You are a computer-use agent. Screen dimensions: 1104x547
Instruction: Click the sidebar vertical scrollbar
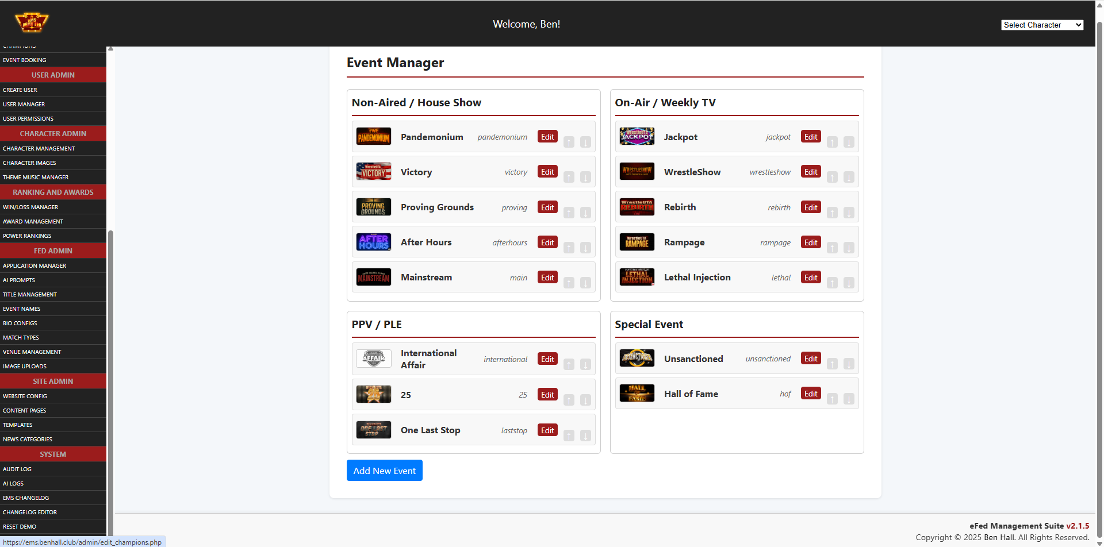(110, 345)
